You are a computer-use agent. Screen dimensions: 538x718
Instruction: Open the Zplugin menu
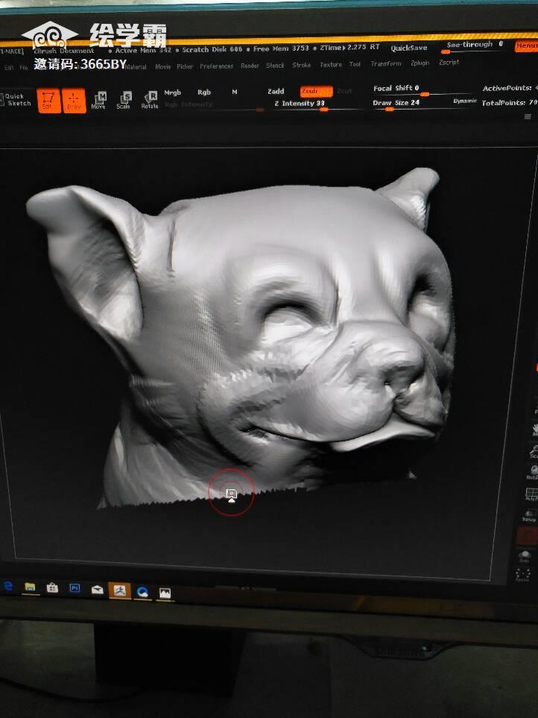pos(420,63)
